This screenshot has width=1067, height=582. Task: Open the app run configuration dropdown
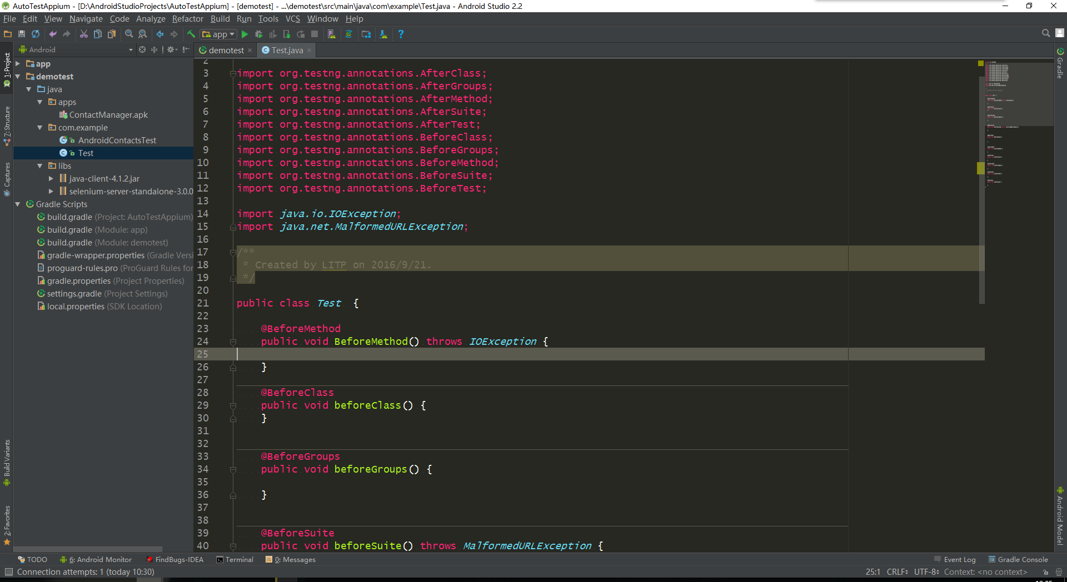(x=219, y=34)
